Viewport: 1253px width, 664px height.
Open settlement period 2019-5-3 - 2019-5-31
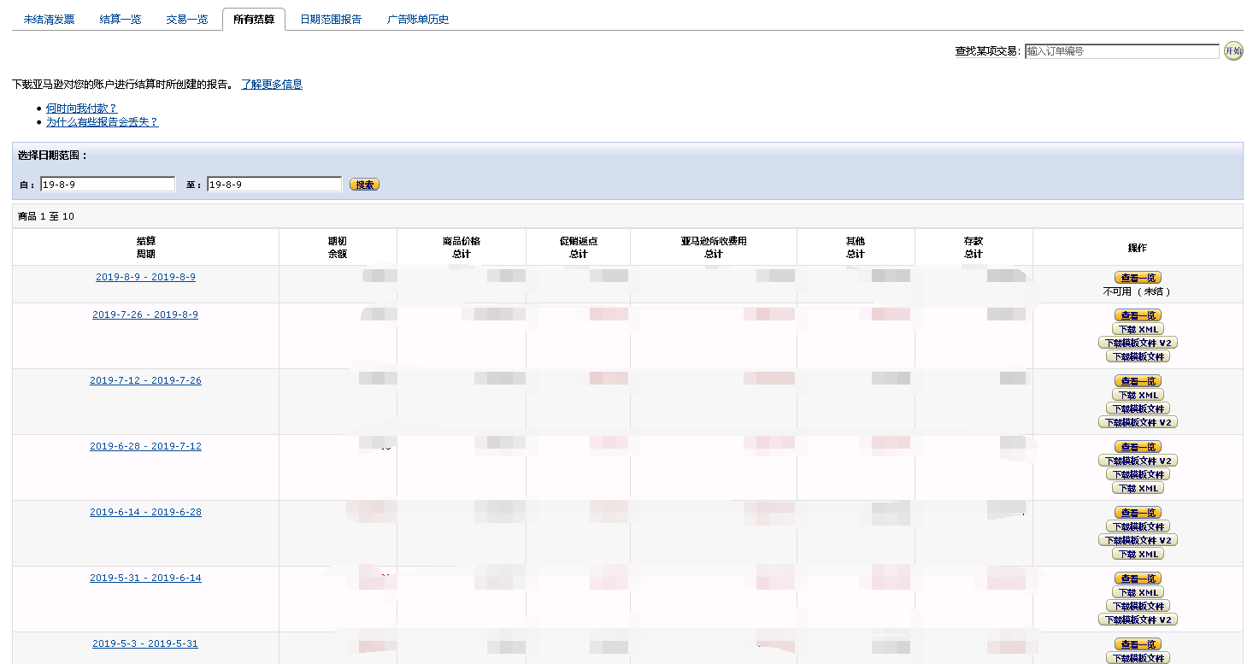click(x=145, y=644)
